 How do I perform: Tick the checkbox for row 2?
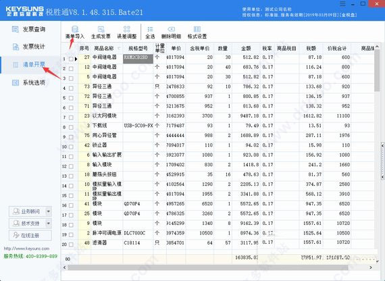pyautogui.click(x=71, y=69)
